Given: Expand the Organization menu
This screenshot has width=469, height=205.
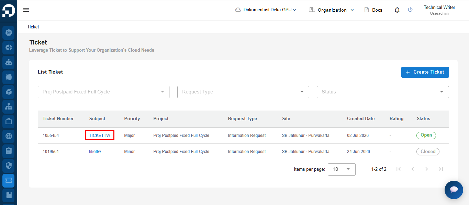Looking at the screenshot, I should pos(332,10).
